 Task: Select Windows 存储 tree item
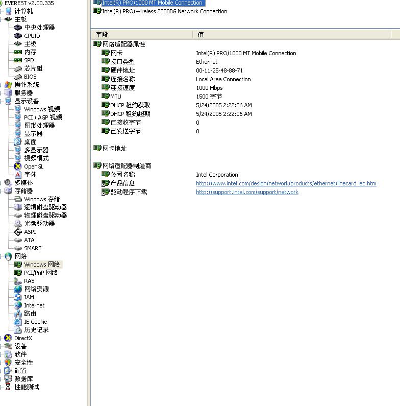(42, 199)
